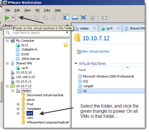Close the vladan tab
The height and width of the screenshot is (132, 149).
95,28
